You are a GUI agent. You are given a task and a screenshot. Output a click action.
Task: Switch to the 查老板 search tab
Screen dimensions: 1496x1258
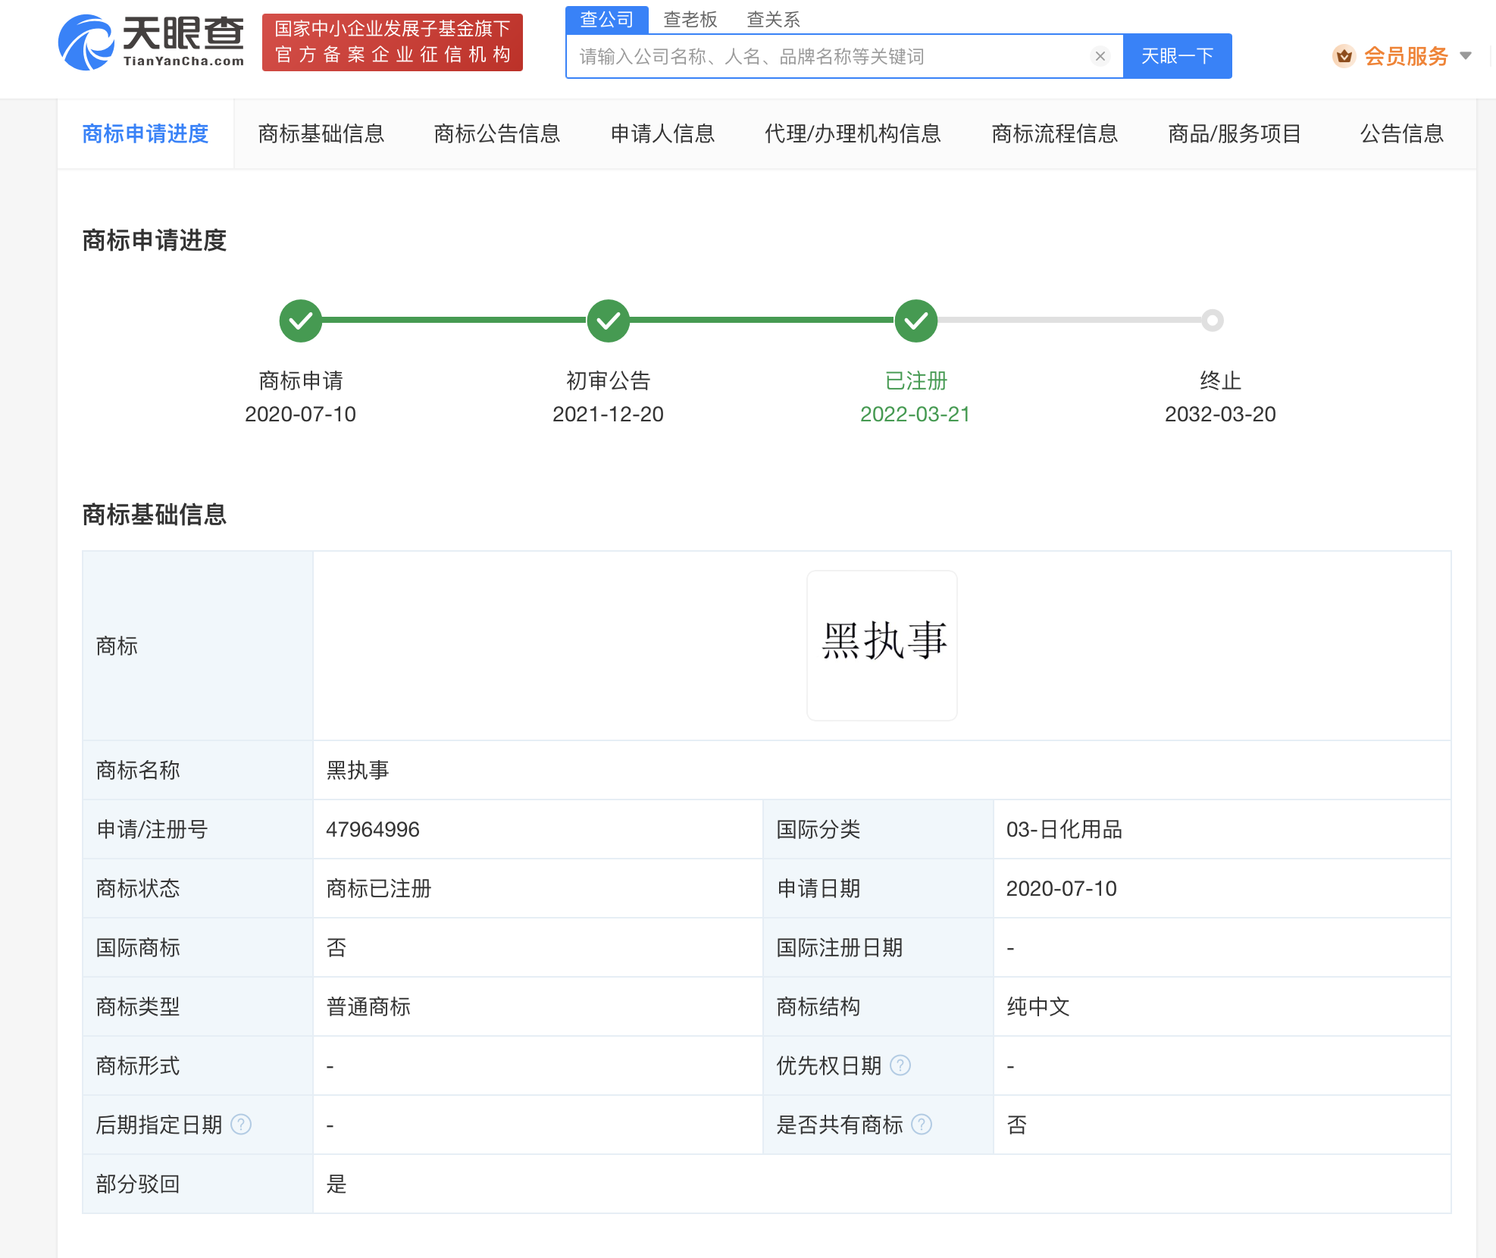point(690,20)
